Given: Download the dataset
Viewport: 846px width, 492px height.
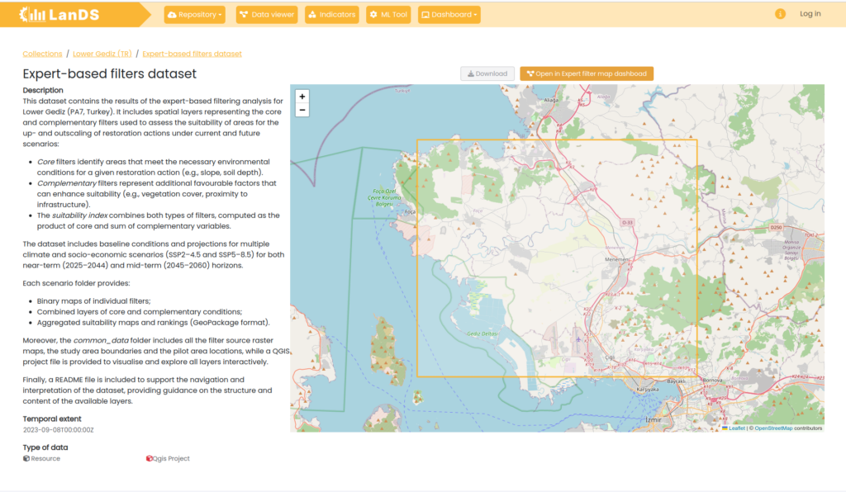Looking at the screenshot, I should (x=487, y=73).
